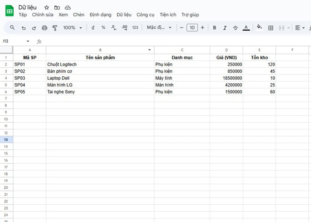This screenshot has height=222, width=311.
Task: Click the name box I13
Action: point(13,41)
